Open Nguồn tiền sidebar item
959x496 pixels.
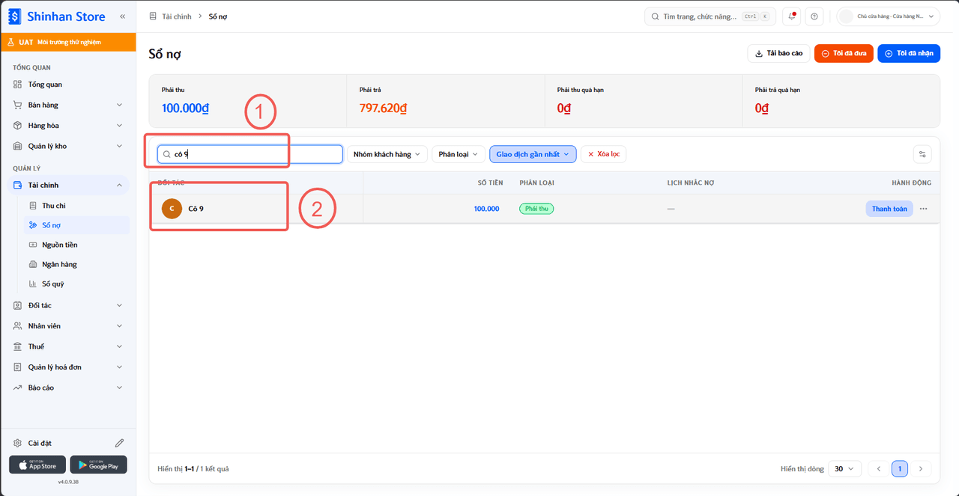click(59, 245)
